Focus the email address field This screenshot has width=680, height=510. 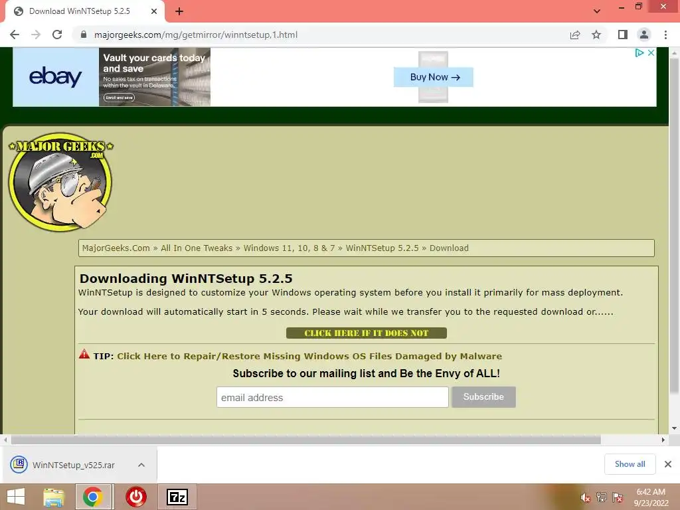click(x=332, y=397)
